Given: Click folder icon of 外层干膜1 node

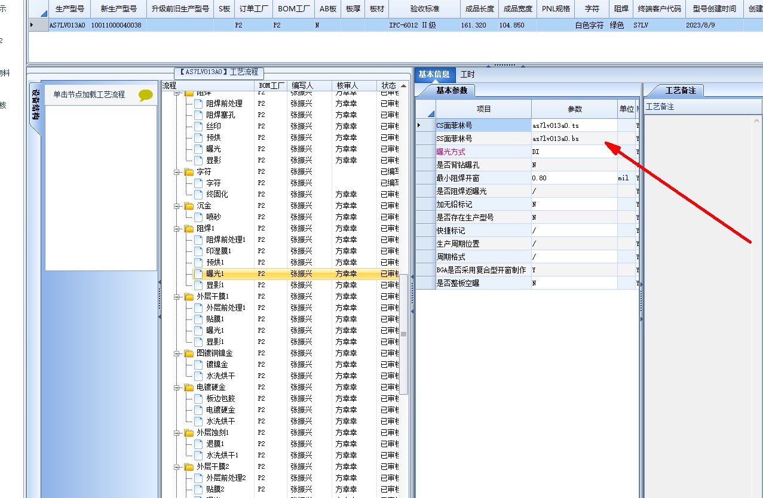Looking at the screenshot, I should tap(189, 296).
